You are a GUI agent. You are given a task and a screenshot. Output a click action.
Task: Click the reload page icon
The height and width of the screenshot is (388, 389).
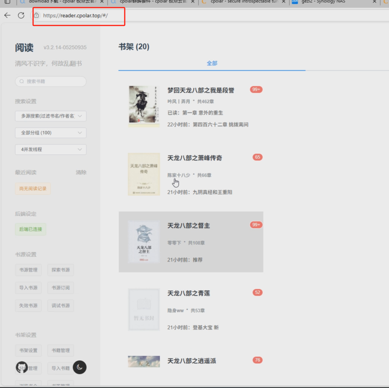22,15
